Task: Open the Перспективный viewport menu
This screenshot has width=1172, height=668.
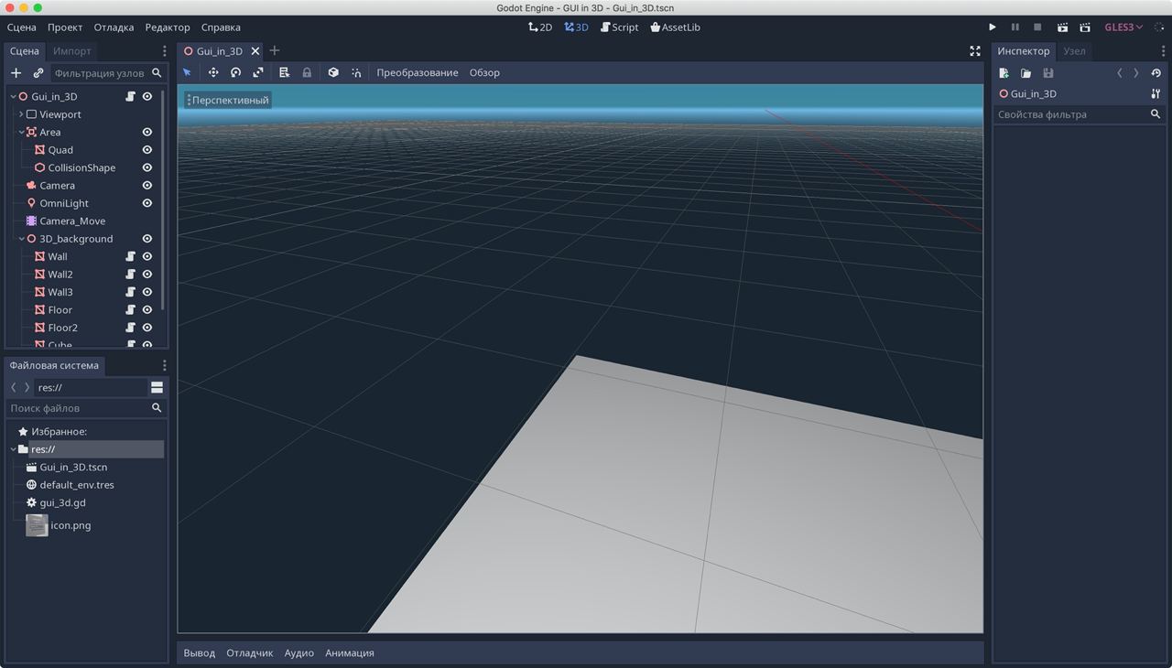Action: tap(227, 100)
